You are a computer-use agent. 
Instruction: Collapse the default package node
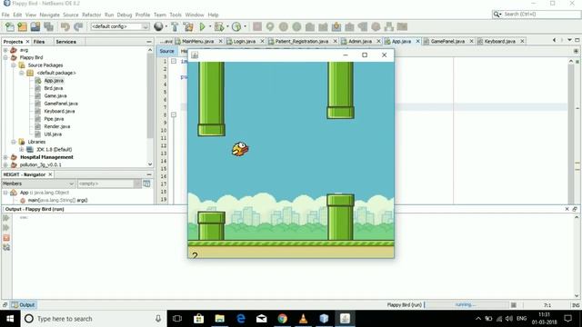point(22,73)
